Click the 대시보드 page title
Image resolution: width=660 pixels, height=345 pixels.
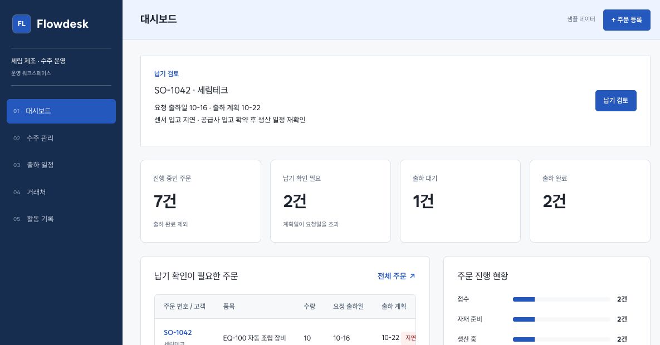point(158,19)
